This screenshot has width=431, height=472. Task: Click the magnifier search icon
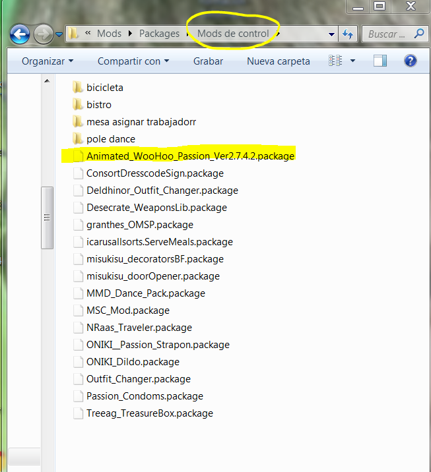click(419, 34)
